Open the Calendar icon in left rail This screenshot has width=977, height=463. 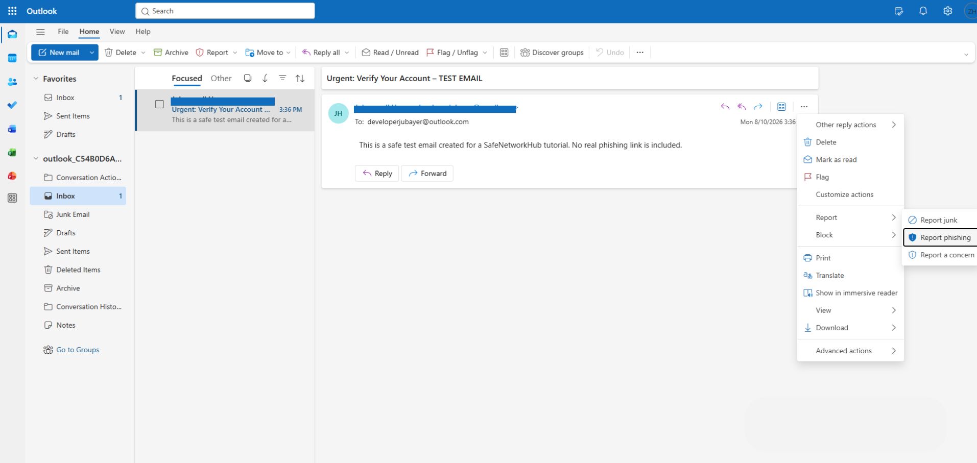coord(12,58)
